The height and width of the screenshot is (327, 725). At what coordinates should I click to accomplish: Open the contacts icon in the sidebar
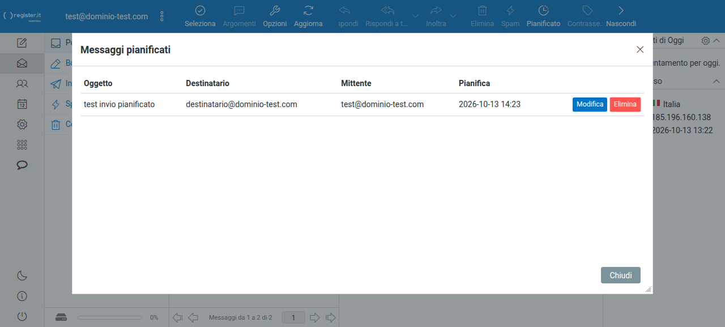pyautogui.click(x=22, y=84)
